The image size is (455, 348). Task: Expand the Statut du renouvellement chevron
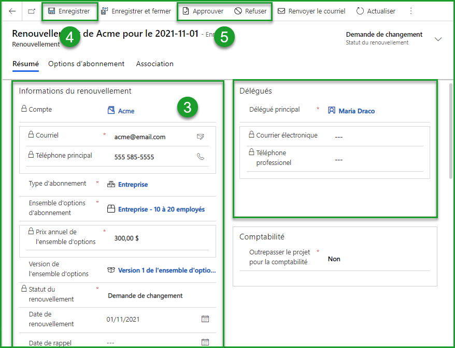(439, 38)
